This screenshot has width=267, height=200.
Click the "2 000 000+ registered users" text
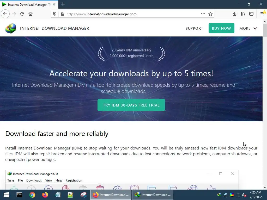click(x=131, y=56)
